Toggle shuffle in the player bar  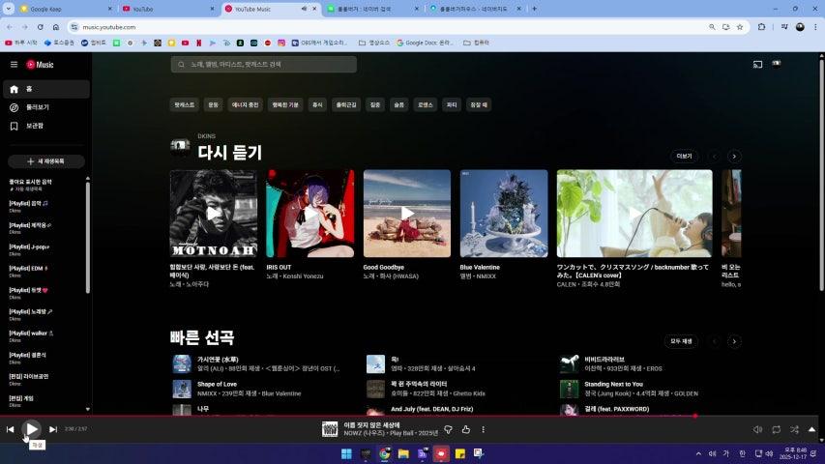click(x=794, y=429)
